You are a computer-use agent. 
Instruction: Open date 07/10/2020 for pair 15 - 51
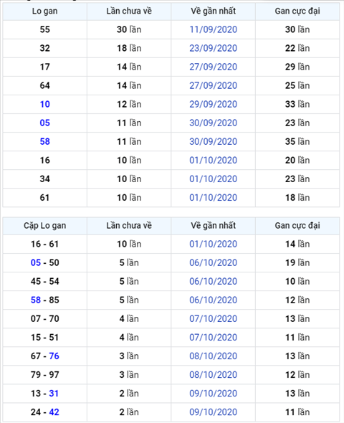pyautogui.click(x=213, y=337)
